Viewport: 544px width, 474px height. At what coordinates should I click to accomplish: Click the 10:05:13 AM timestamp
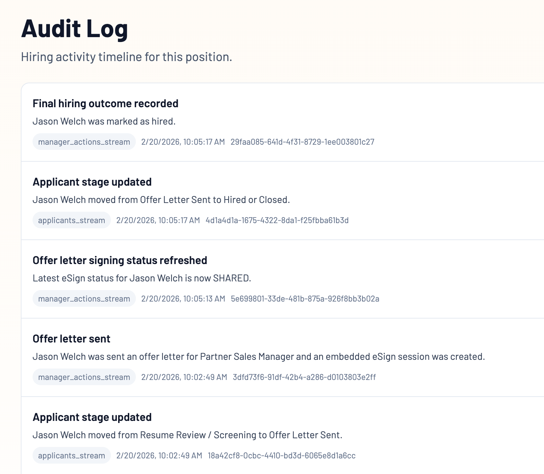point(183,299)
